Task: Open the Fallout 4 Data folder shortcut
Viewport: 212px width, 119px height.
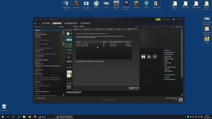Action: point(175,5)
